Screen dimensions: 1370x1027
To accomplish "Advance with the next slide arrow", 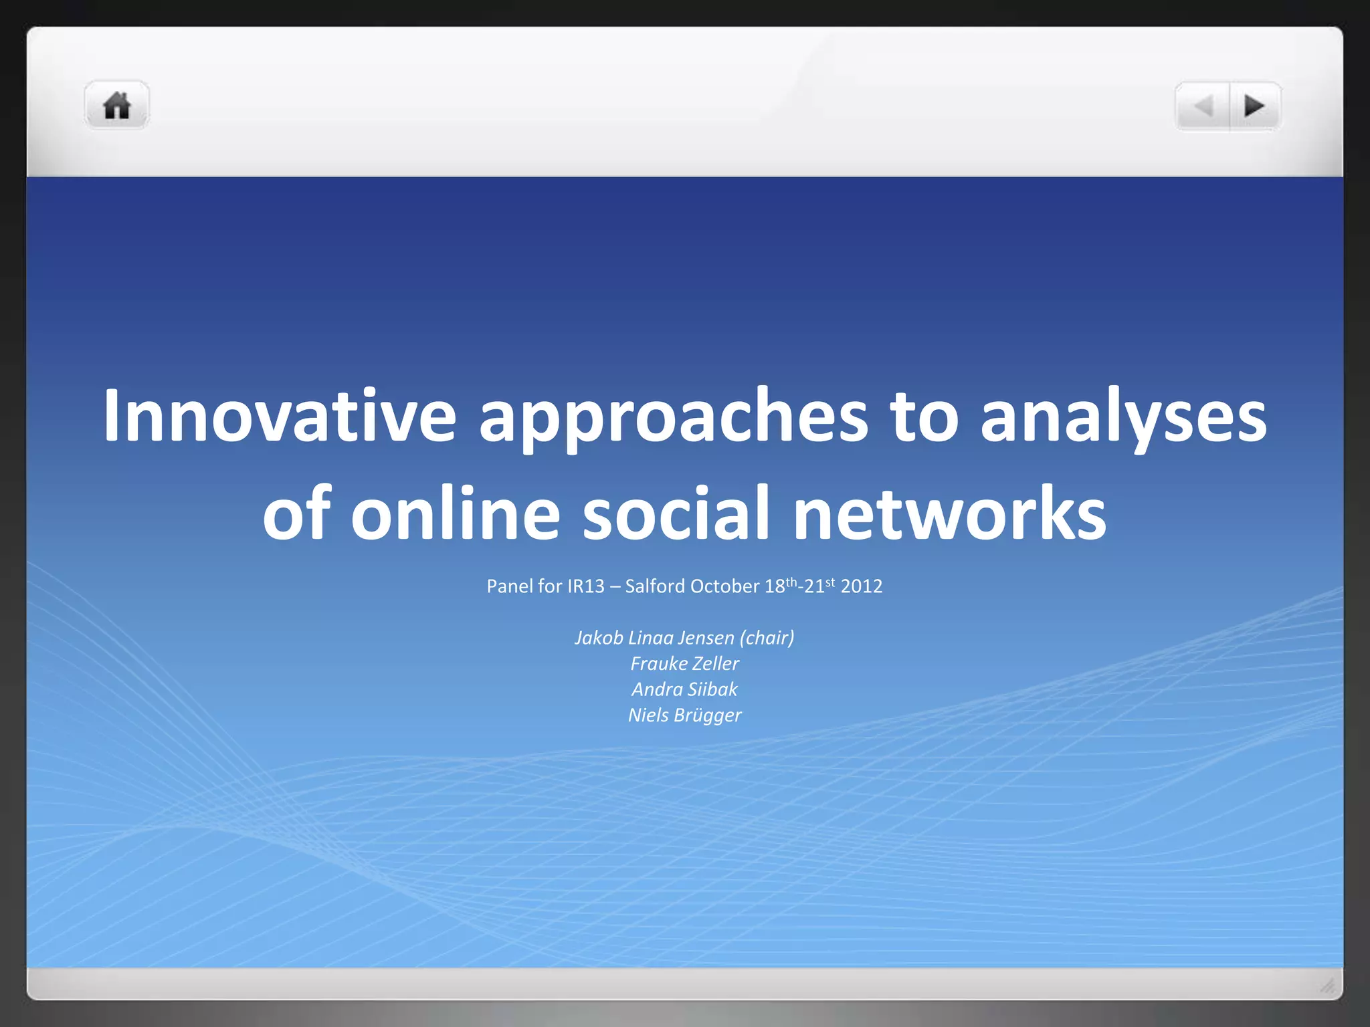I will click(1254, 106).
